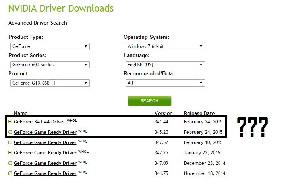Viewport: 292px width, 179px height.
Task: Expand the 344.75 driver row plus icon
Action: pos(10,173)
